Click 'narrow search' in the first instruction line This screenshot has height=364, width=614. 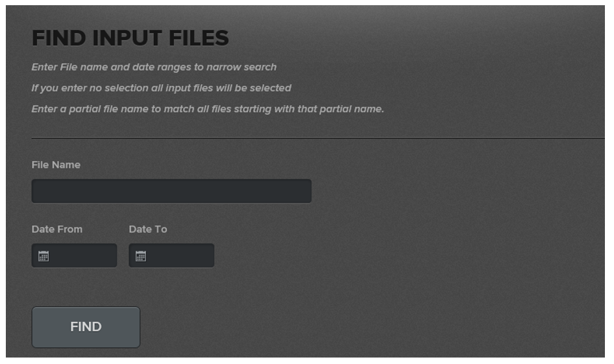click(x=241, y=67)
